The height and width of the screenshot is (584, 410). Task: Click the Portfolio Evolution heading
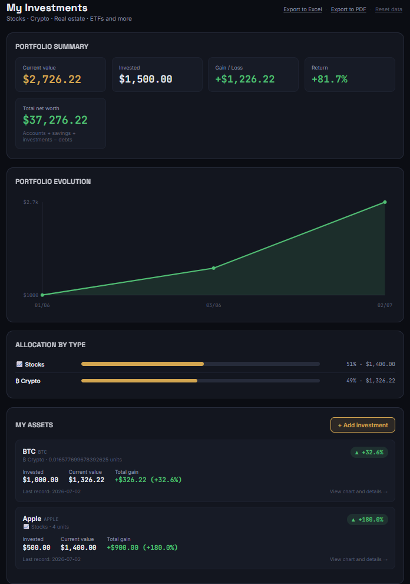click(x=53, y=182)
